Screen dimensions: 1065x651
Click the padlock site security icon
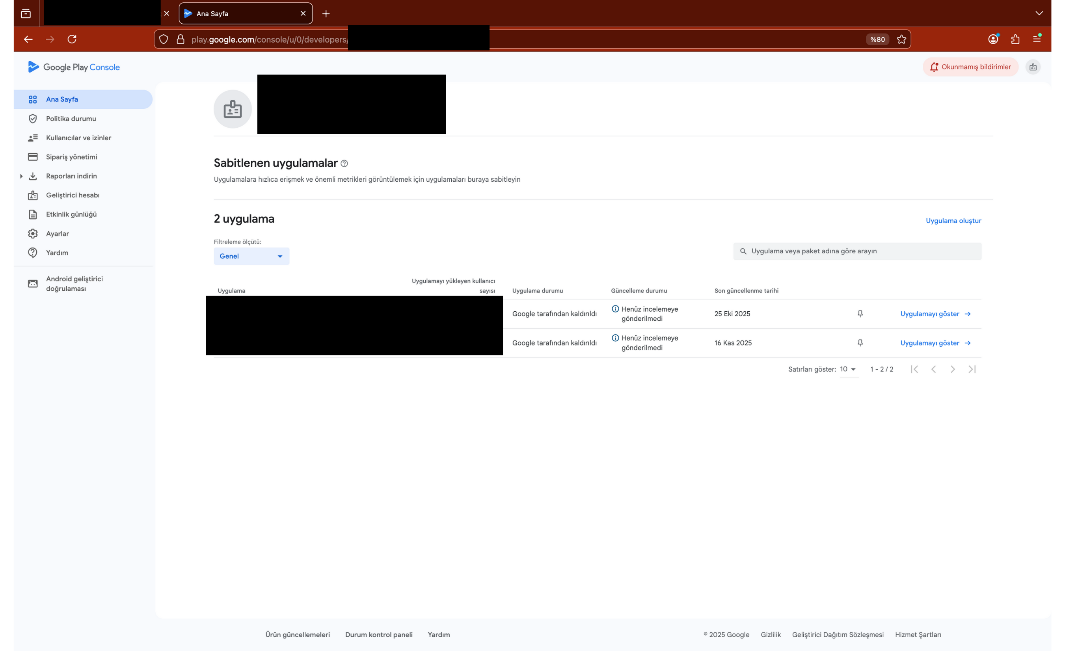click(181, 39)
